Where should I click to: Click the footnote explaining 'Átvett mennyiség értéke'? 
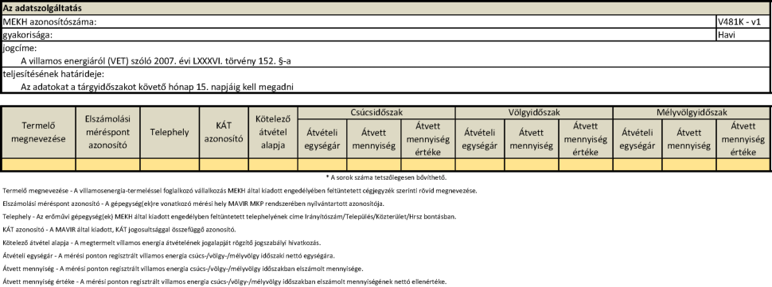pos(224,281)
